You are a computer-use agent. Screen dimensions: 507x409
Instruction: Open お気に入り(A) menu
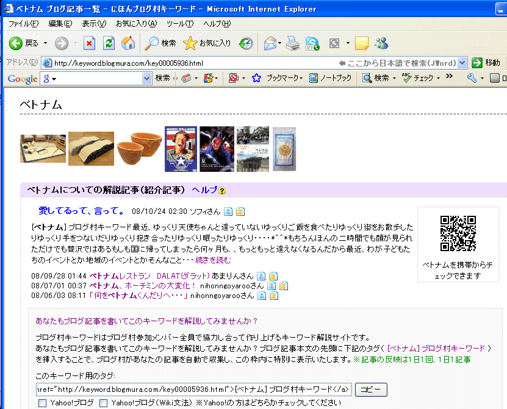[137, 24]
